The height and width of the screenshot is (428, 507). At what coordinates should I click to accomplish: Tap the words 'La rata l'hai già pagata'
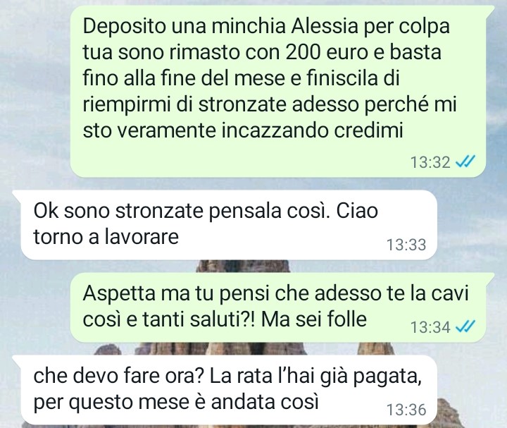point(315,377)
